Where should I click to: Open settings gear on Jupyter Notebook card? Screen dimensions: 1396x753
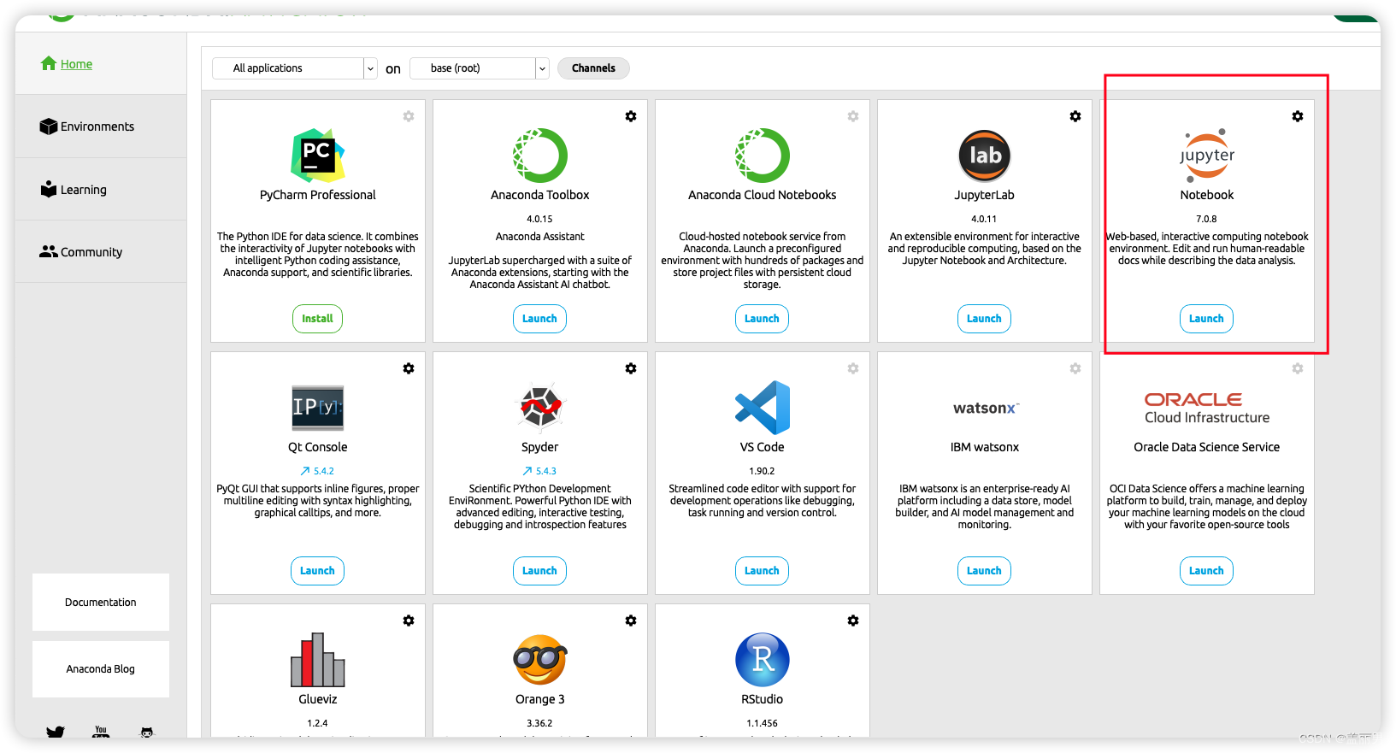(x=1298, y=116)
